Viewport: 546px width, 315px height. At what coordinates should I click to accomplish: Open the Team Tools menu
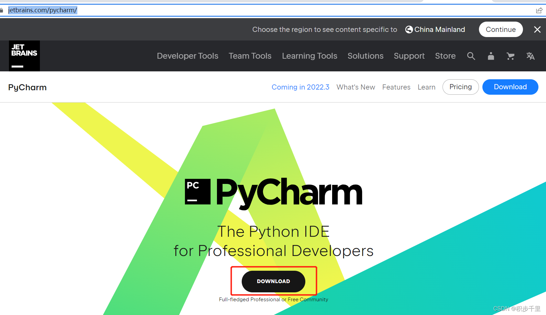[250, 56]
